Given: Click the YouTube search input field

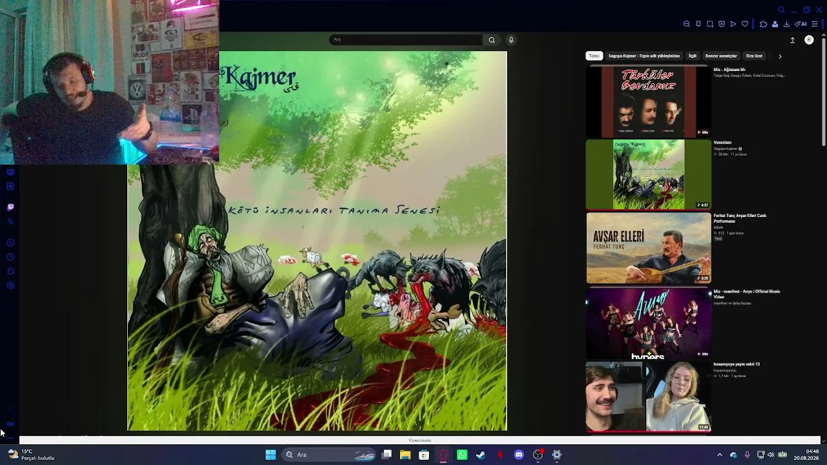Looking at the screenshot, I should 406,40.
